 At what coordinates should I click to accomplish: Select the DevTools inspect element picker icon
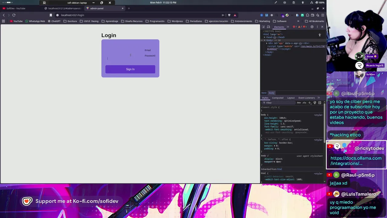tap(263, 27)
